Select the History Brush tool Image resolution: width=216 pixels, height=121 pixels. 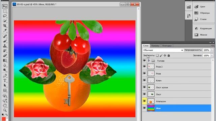pyautogui.click(x=5, y=51)
